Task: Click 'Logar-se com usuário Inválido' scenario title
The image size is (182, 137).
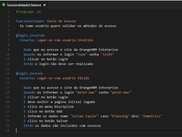Action: tap(65, 40)
